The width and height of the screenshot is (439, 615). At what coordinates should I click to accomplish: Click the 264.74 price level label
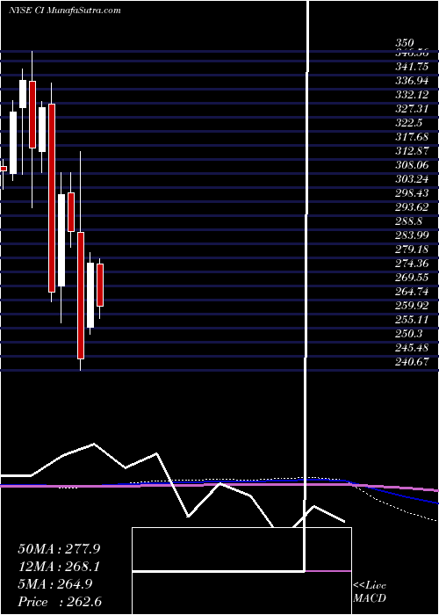[412, 292]
